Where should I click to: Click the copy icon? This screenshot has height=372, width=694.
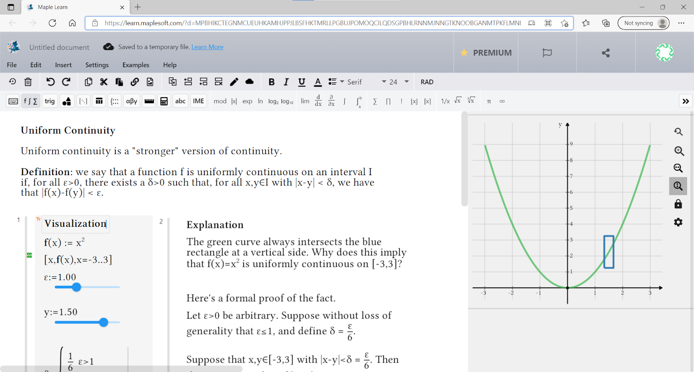click(88, 82)
